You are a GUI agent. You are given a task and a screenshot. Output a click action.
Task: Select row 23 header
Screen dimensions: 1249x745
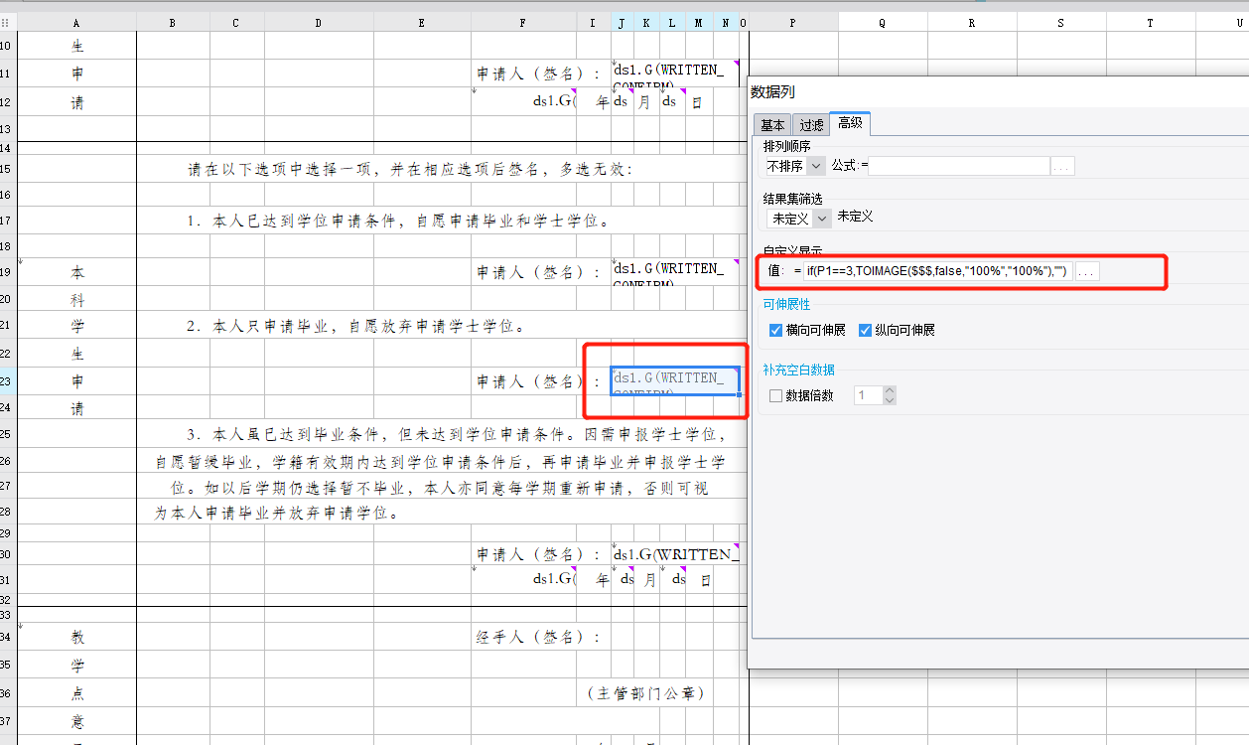9,381
